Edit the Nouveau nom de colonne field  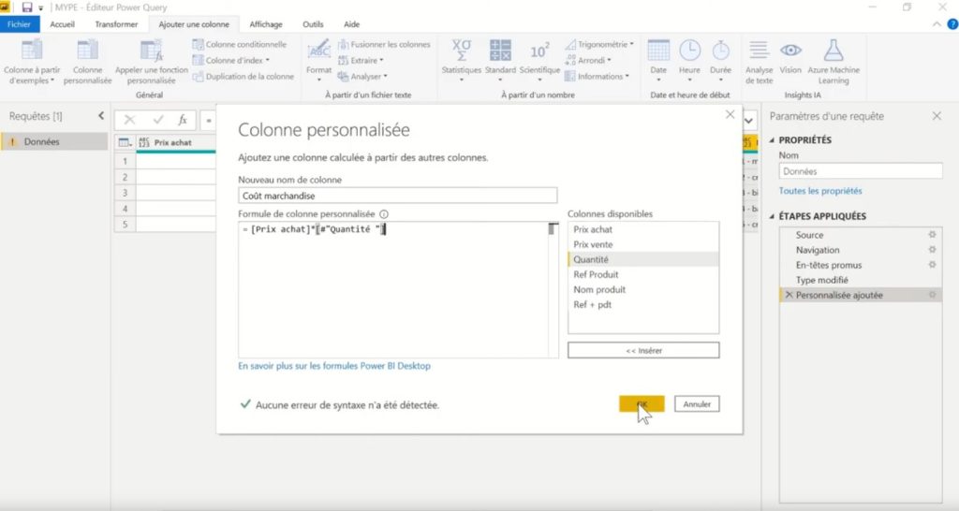point(397,196)
